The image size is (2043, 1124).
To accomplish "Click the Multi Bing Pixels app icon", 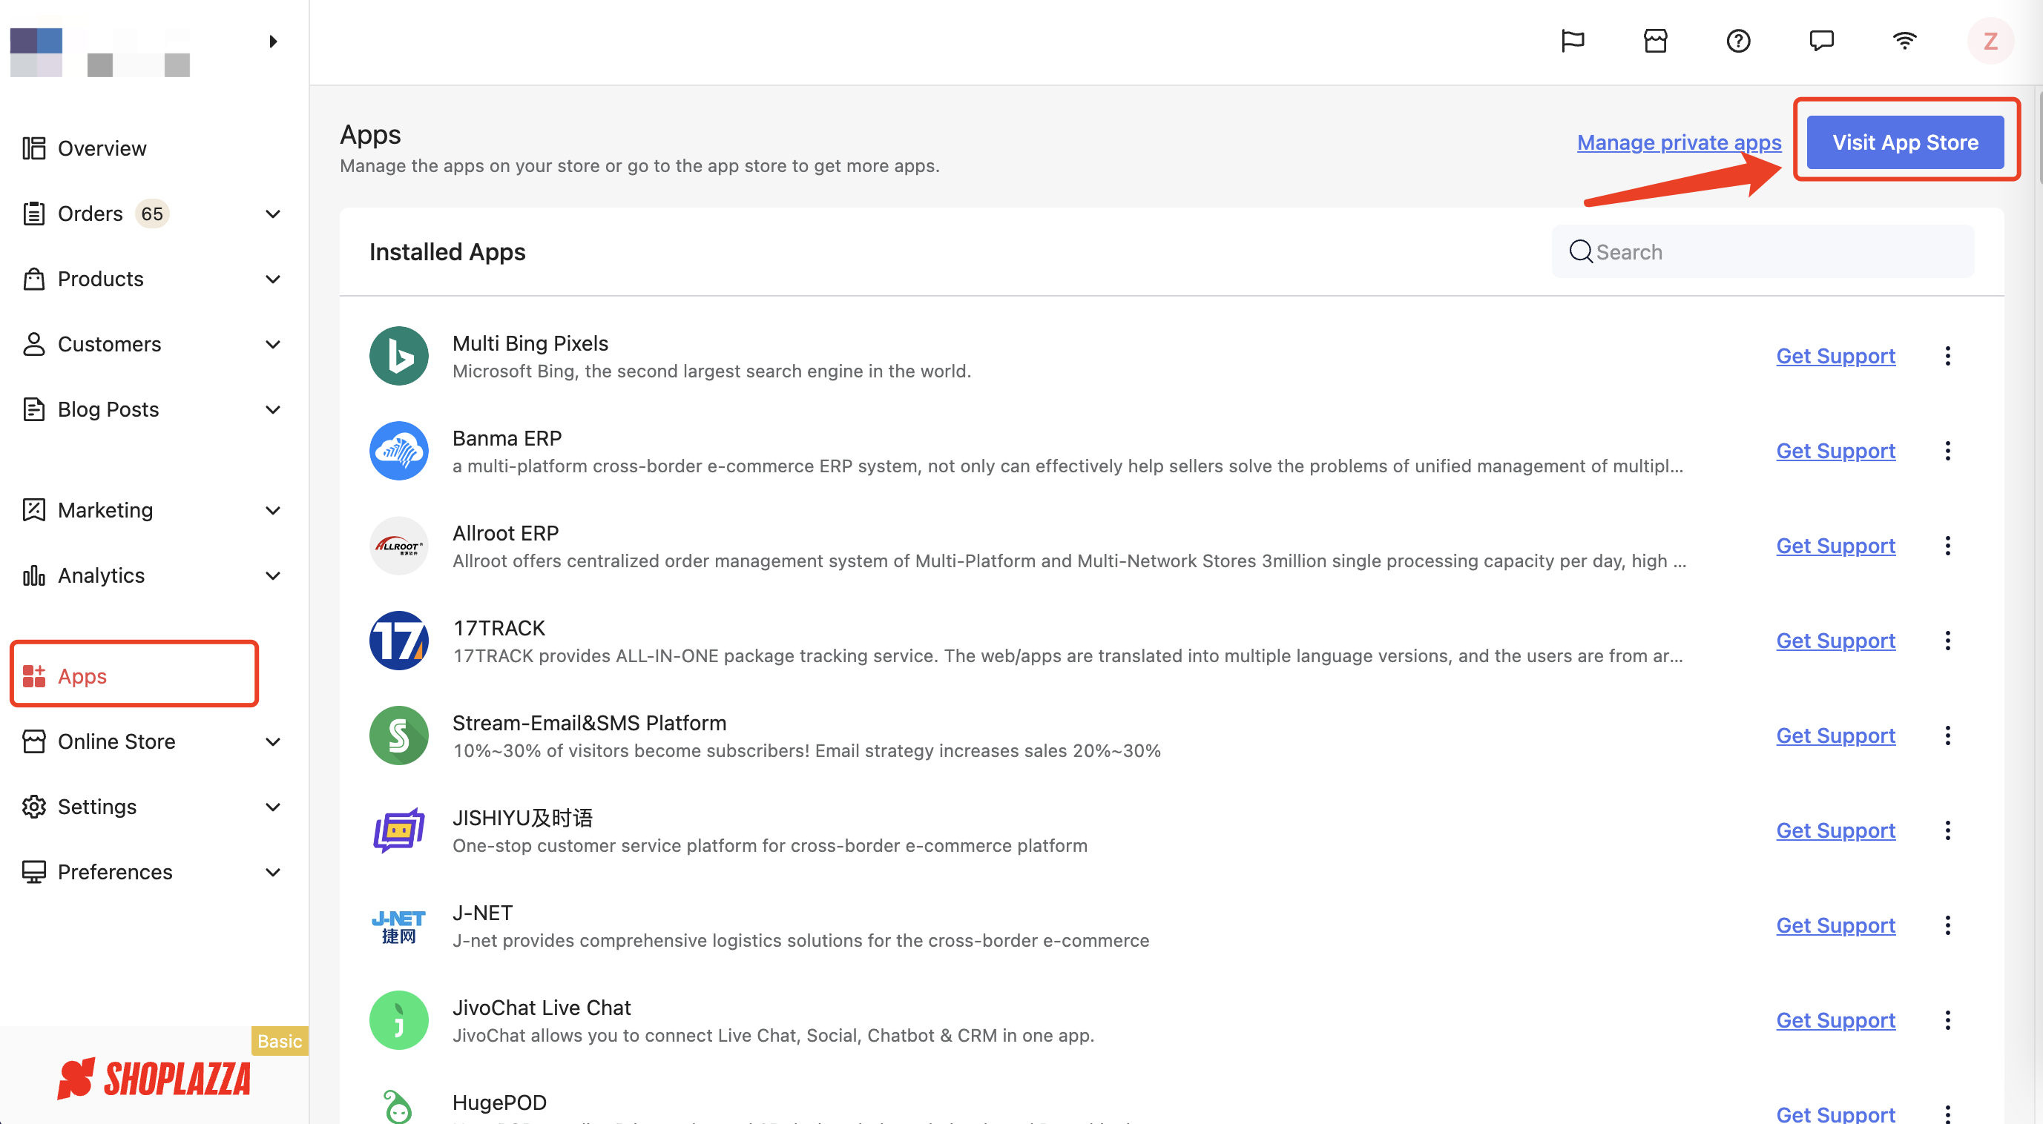I will [x=399, y=356].
